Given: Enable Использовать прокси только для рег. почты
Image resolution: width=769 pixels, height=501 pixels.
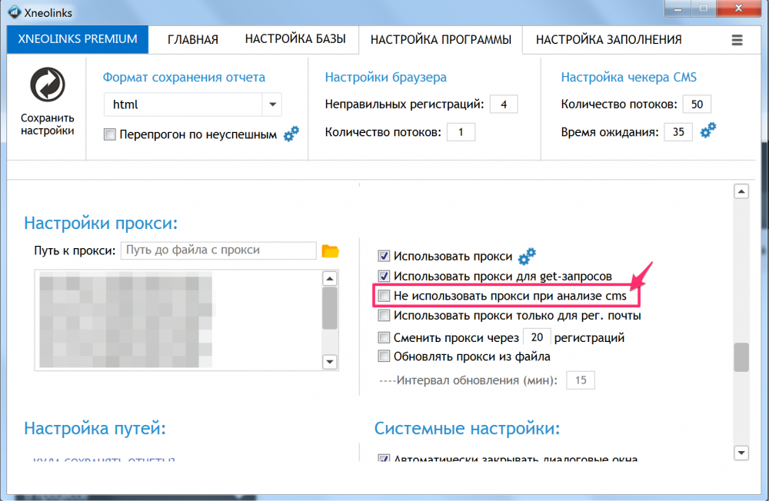Looking at the screenshot, I should pyautogui.click(x=384, y=315).
